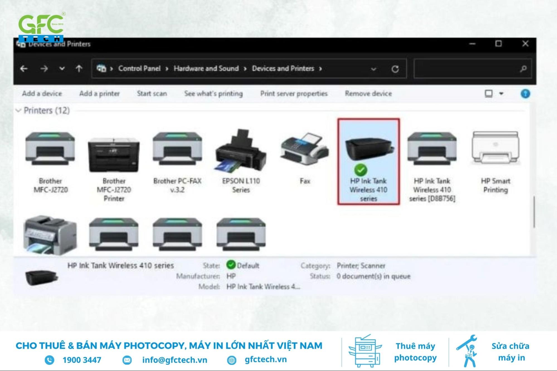
Task: Click Add a device
Action: click(x=42, y=94)
